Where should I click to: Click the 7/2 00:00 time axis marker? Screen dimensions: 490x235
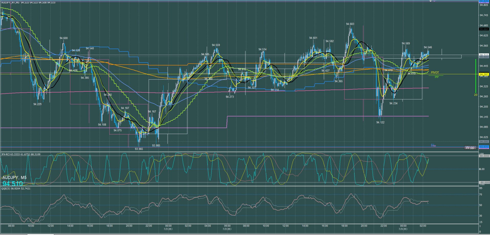click(x=168, y=227)
